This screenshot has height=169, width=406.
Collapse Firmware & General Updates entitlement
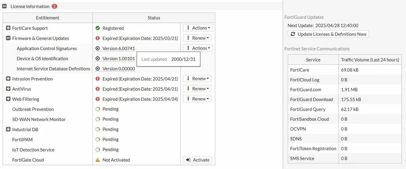(x=8, y=38)
